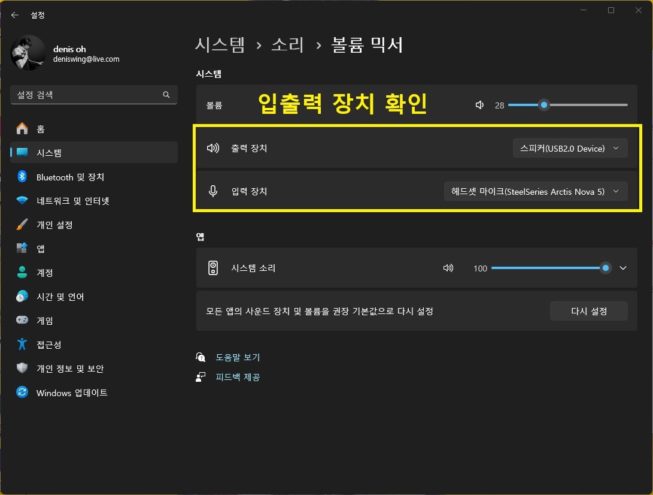Open Bluetooth 및 장치 settings

coord(94,177)
